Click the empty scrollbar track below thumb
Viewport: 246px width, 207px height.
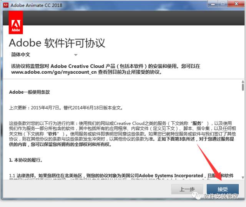(243, 134)
